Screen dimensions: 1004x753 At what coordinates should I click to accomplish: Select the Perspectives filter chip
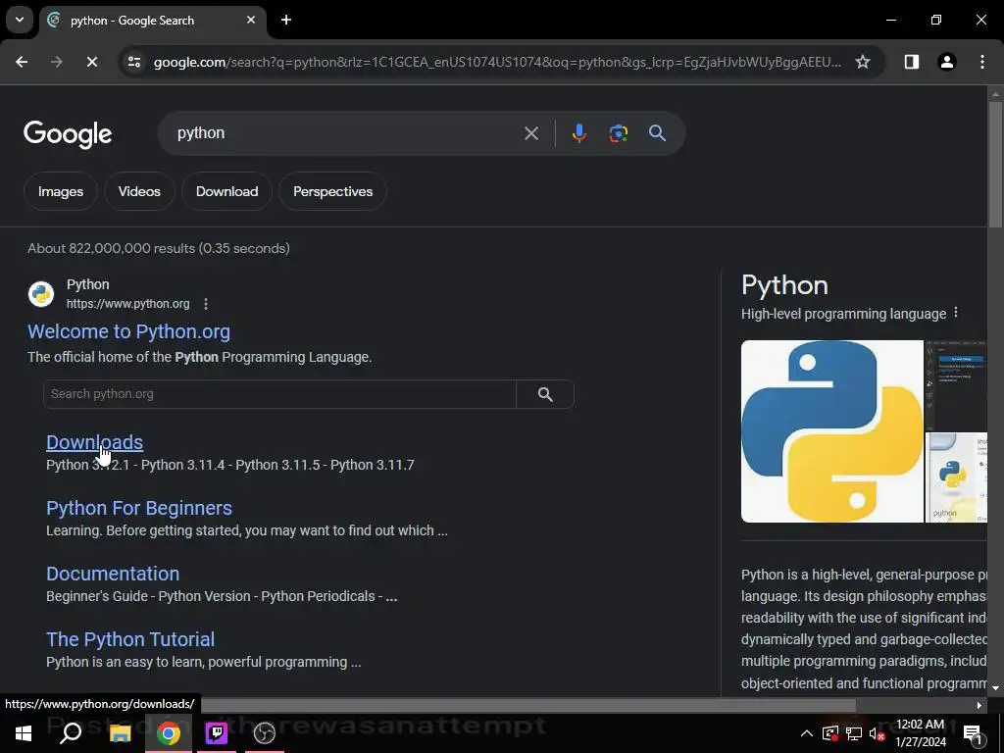[332, 191]
